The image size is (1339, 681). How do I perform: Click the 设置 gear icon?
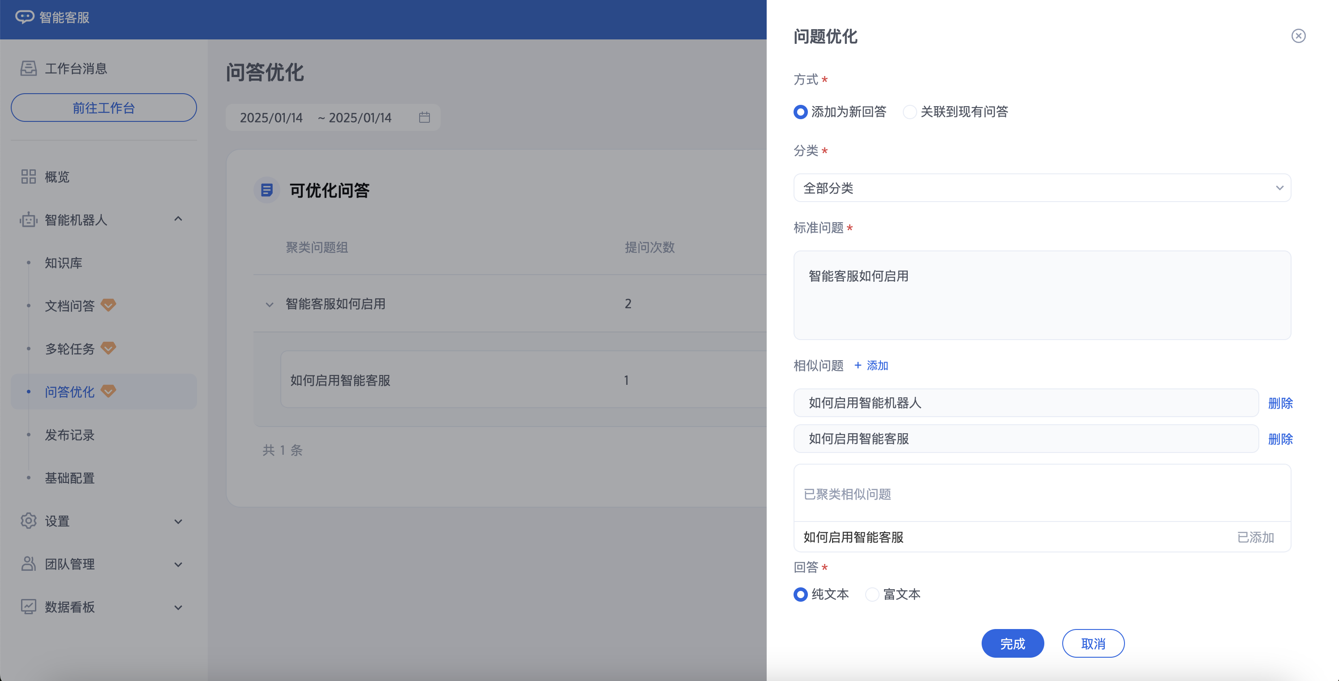[29, 521]
